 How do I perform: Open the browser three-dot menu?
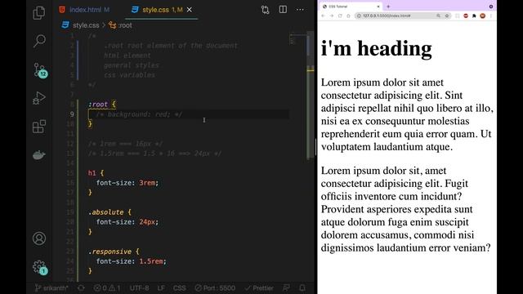click(491, 16)
